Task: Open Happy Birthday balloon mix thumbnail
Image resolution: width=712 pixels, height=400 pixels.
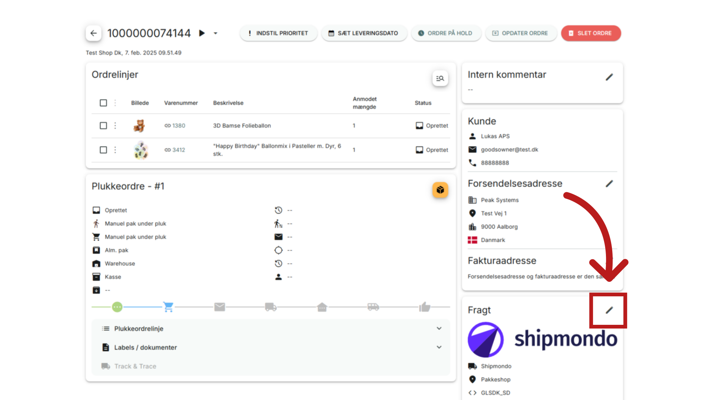Action: [x=141, y=150]
